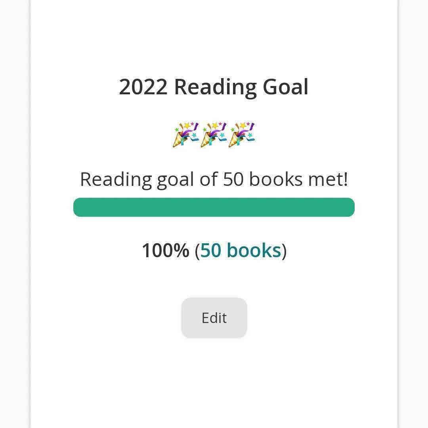Image resolution: width=428 pixels, height=428 pixels.
Task: Click the middle party popper emoji
Action: (x=214, y=135)
